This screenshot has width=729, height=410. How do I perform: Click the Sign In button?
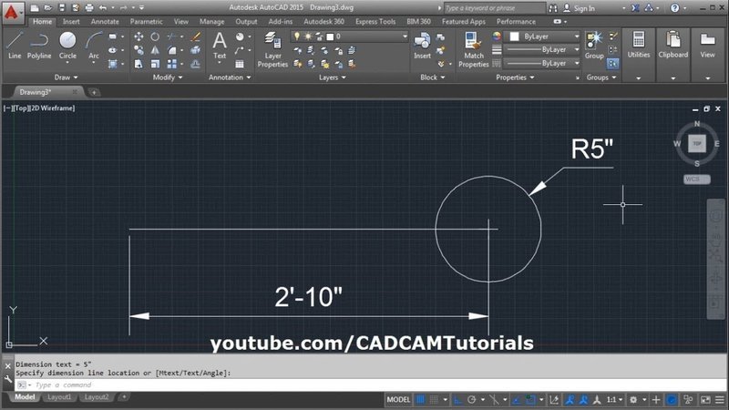tap(579, 8)
